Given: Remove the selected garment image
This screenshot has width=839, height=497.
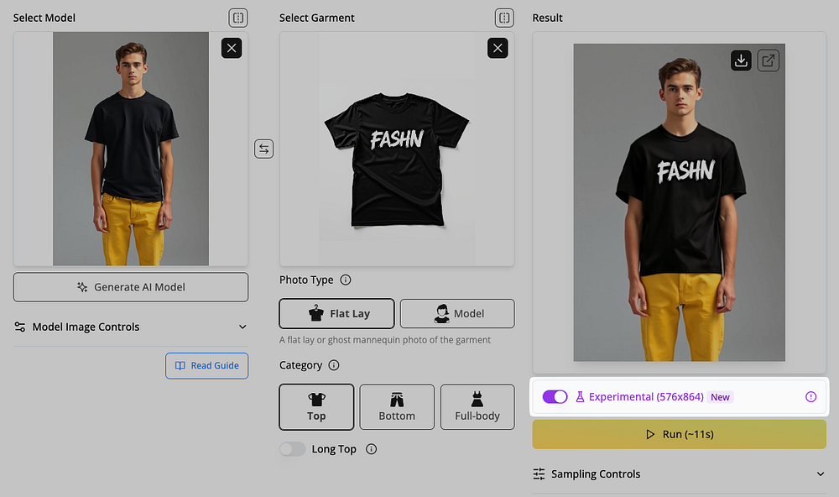Looking at the screenshot, I should coord(498,48).
